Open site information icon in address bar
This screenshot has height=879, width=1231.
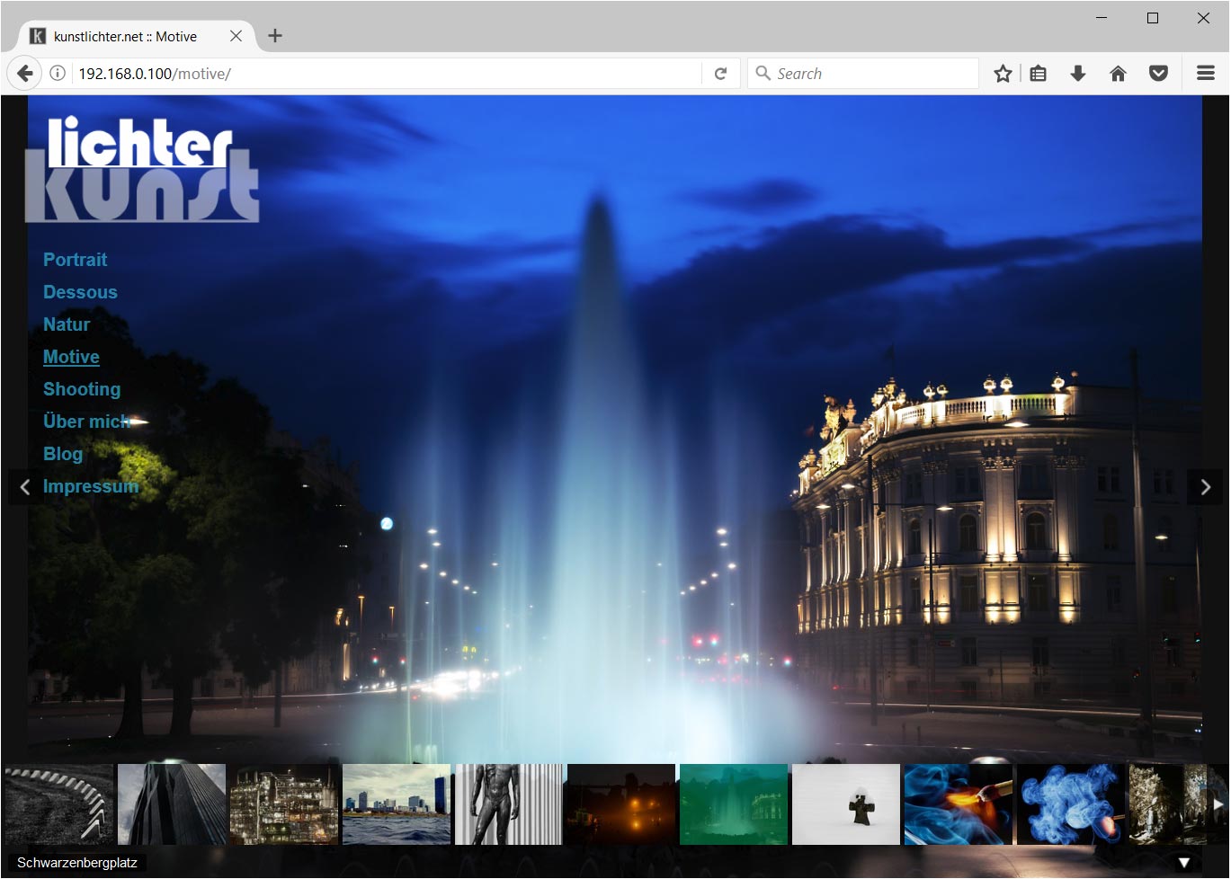(x=58, y=74)
